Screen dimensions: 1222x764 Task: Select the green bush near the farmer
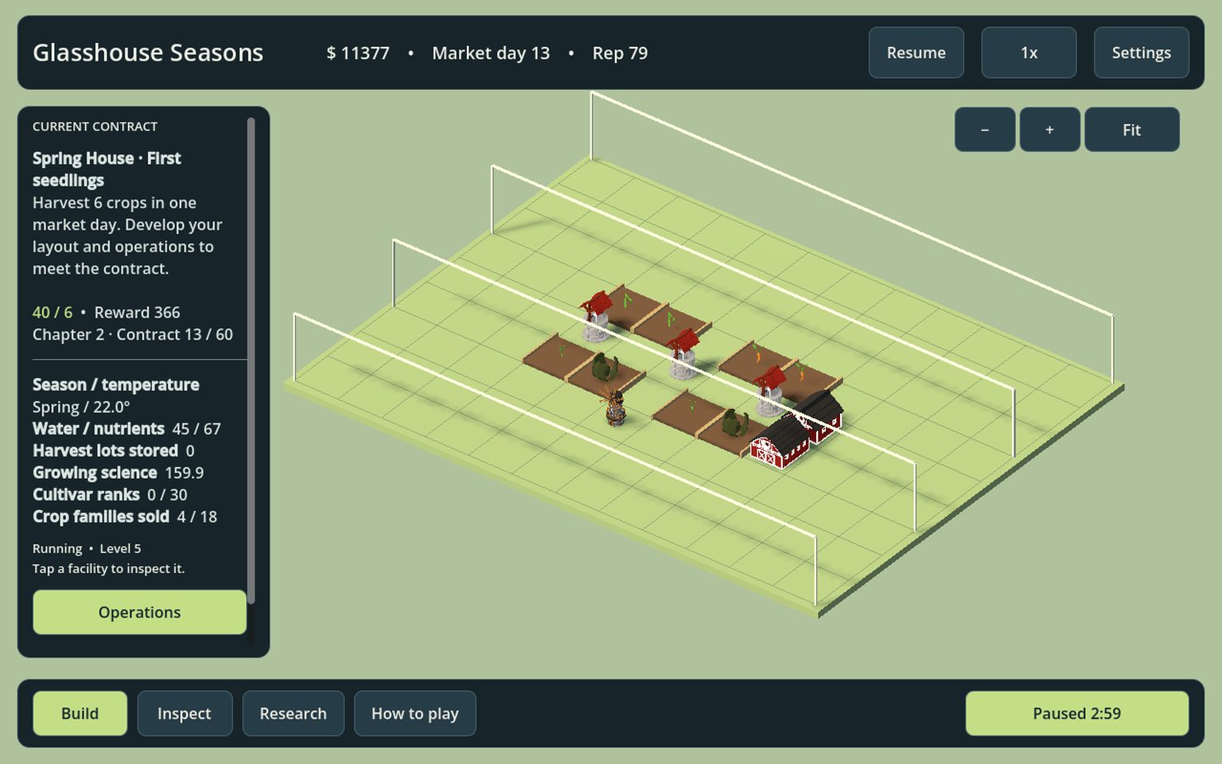click(x=605, y=368)
